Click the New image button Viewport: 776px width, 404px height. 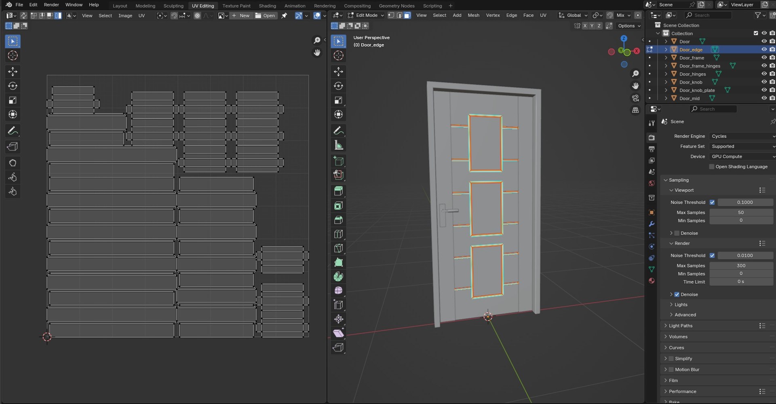(241, 16)
